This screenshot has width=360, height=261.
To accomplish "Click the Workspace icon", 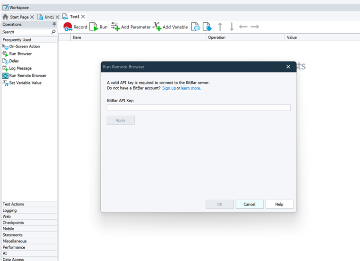I will tap(6, 7).
